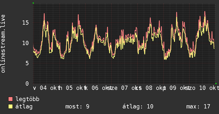219x114 pixels.
Task: Click the onlinestream.live vertical axis title
Action: coord(3,44)
